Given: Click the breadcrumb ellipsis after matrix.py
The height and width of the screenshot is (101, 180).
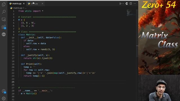Looking at the screenshot, I should tap(26, 8).
